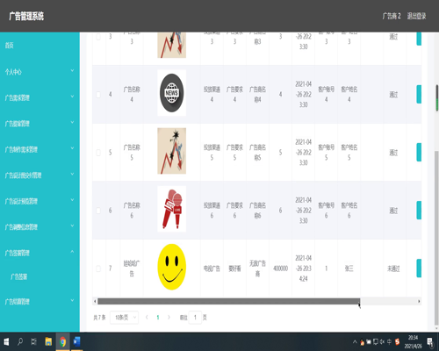Open the notification center icon
This screenshot has width=439, height=351.
point(430,341)
